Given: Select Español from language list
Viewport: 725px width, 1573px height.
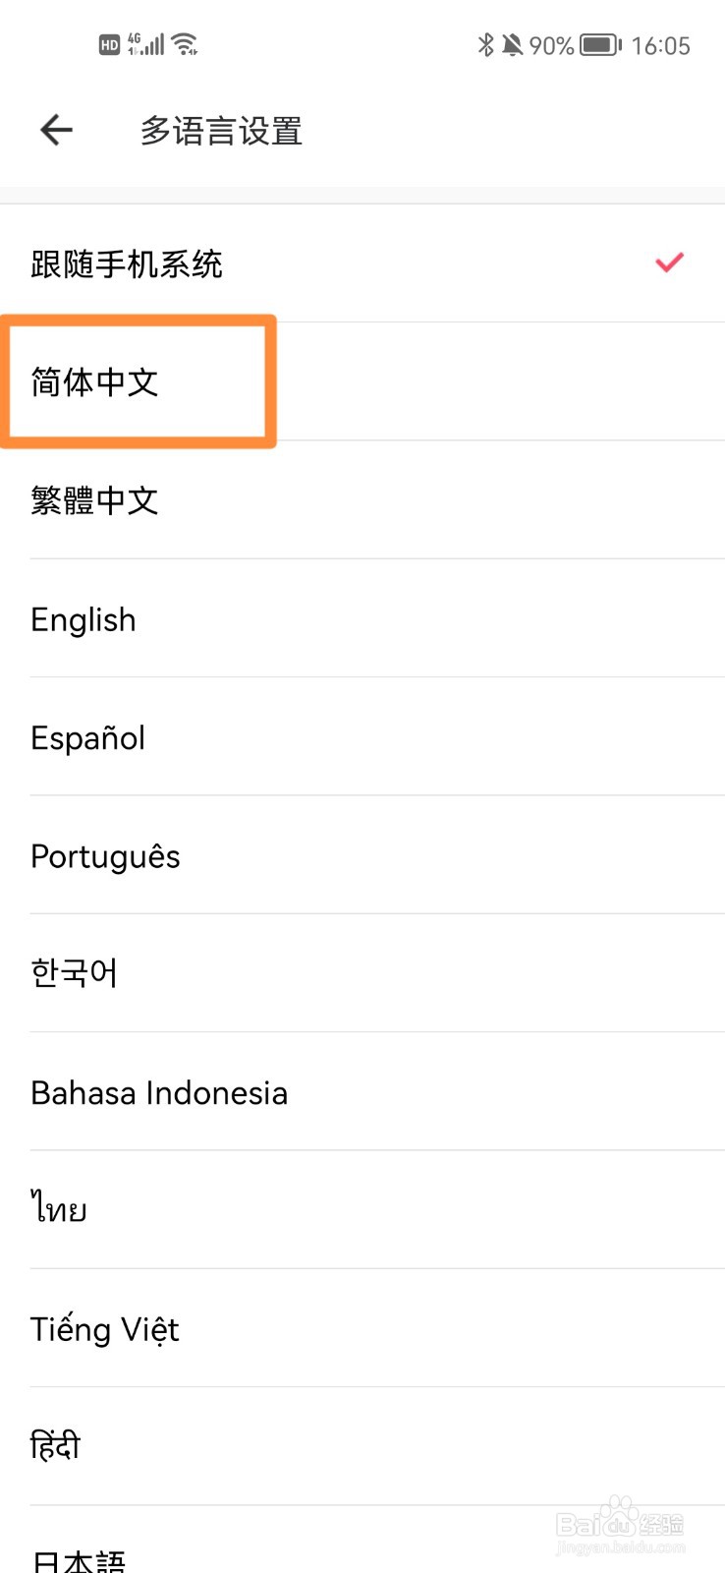Looking at the screenshot, I should point(88,737).
